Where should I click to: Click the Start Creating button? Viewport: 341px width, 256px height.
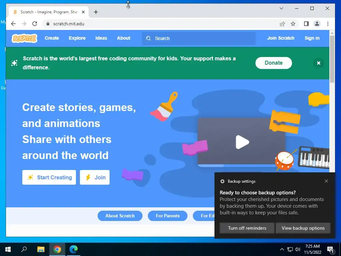(x=49, y=177)
